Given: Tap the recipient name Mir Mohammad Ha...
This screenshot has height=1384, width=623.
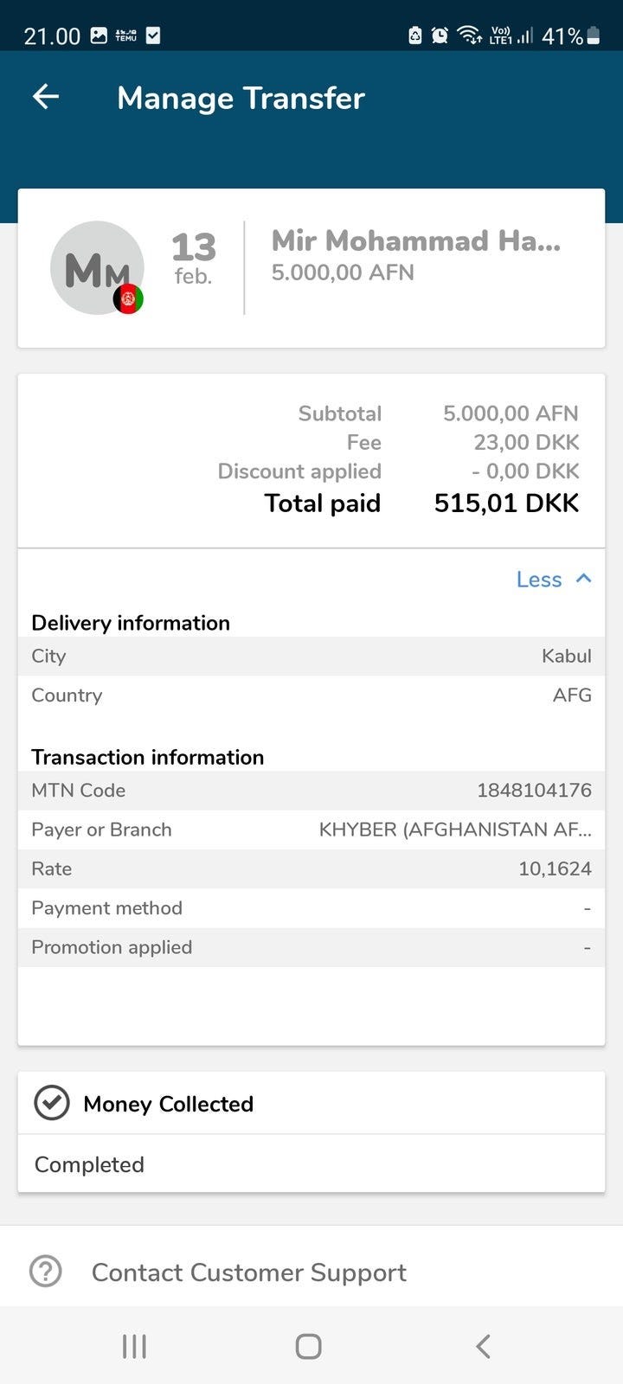Looking at the screenshot, I should [415, 240].
